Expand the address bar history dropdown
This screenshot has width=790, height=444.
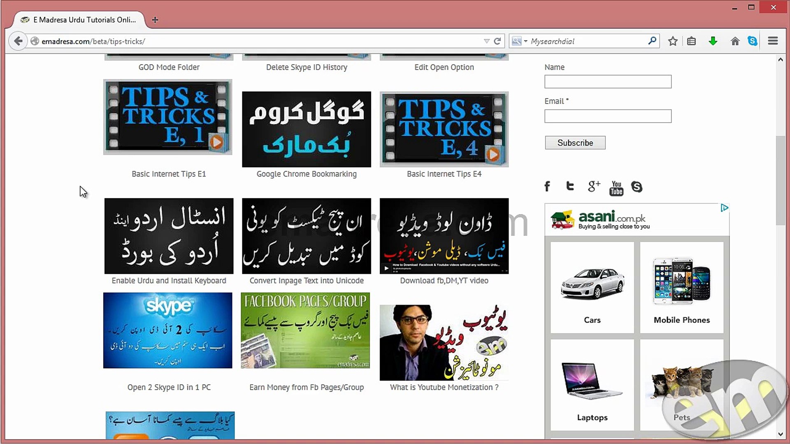[486, 41]
